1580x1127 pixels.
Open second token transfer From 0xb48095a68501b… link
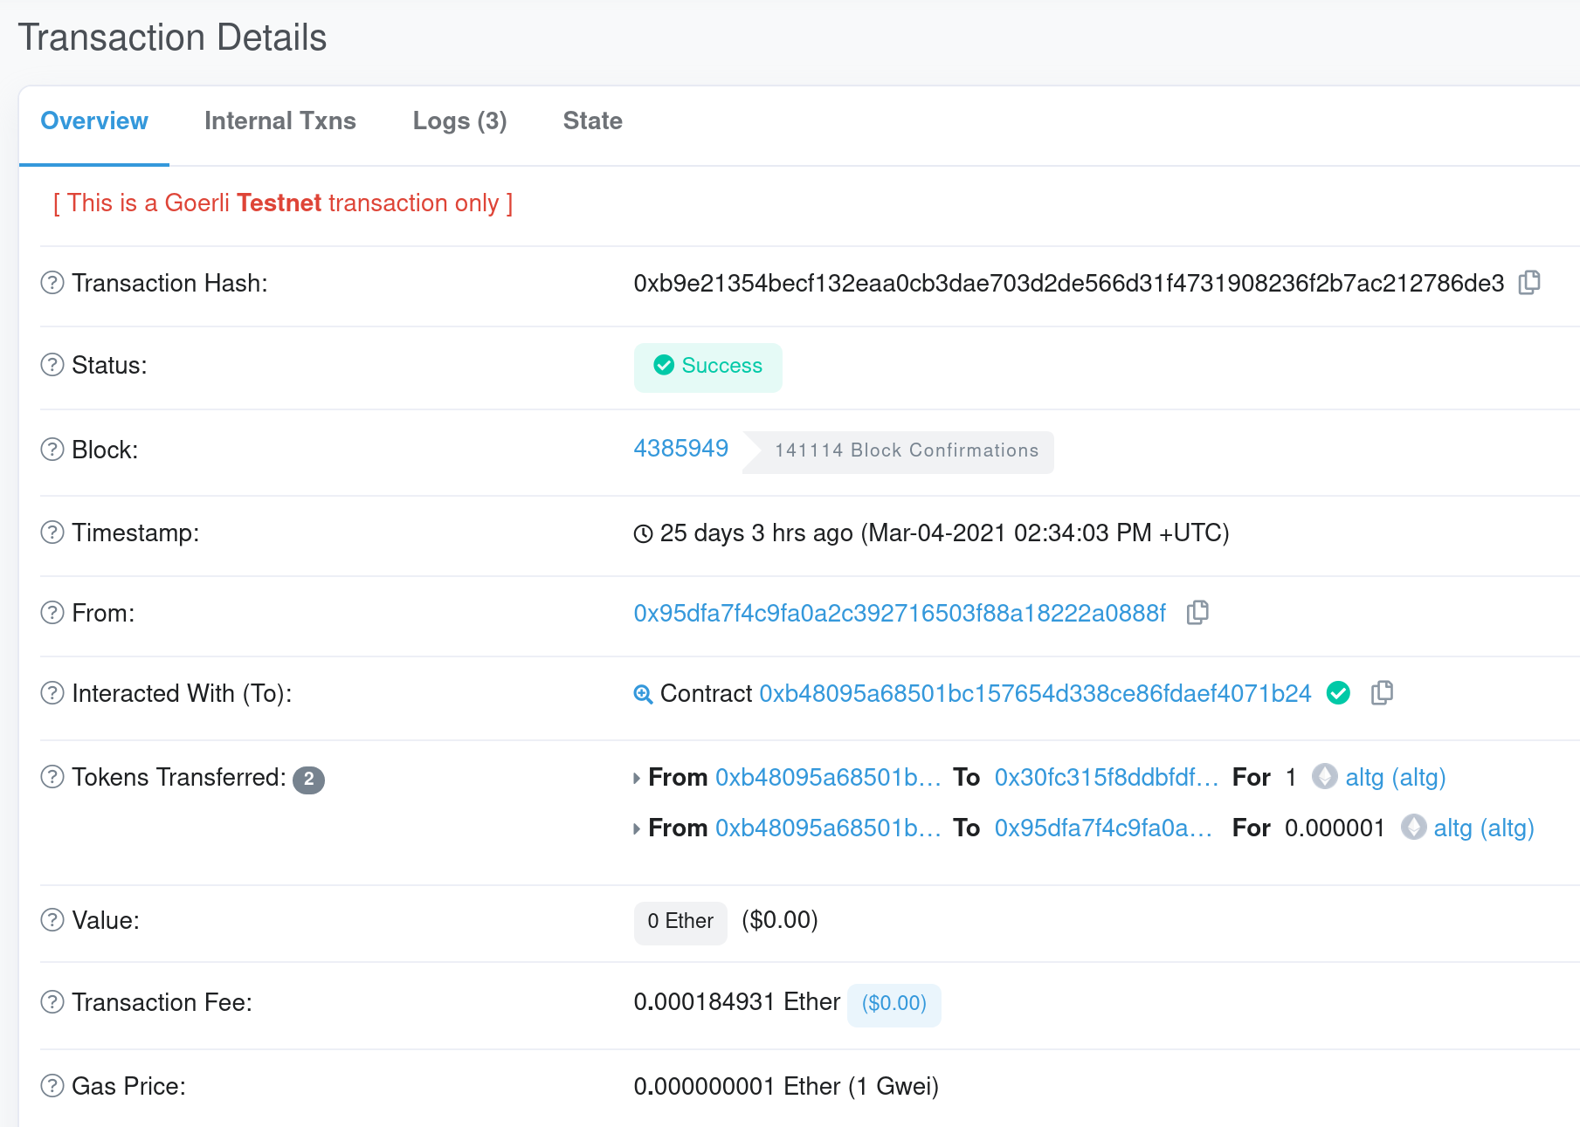828,828
